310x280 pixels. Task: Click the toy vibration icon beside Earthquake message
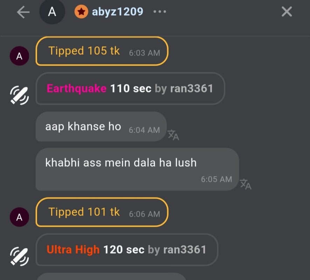click(x=19, y=95)
